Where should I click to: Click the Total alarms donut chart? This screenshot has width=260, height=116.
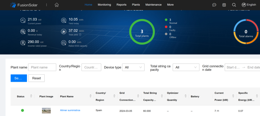point(246,32)
